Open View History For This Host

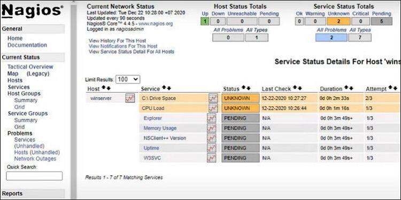(118, 41)
